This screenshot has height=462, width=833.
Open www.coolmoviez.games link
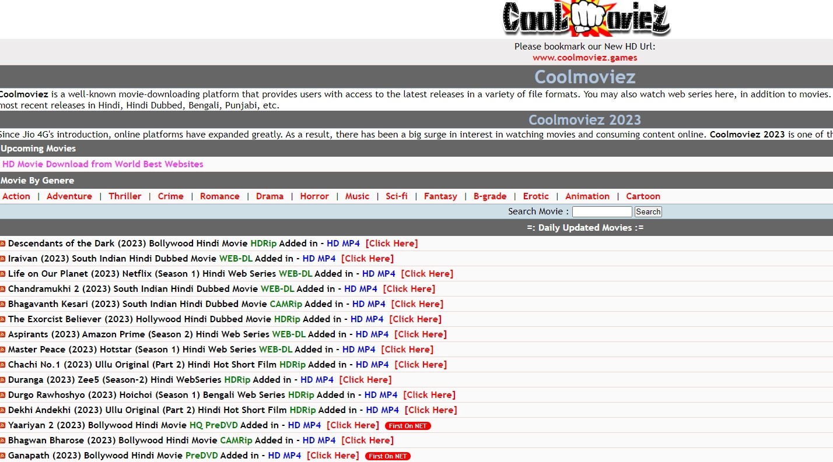(585, 58)
